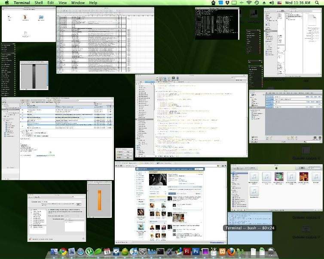
Task: Open Adobe Flash from the dock
Action: pyautogui.click(x=187, y=252)
